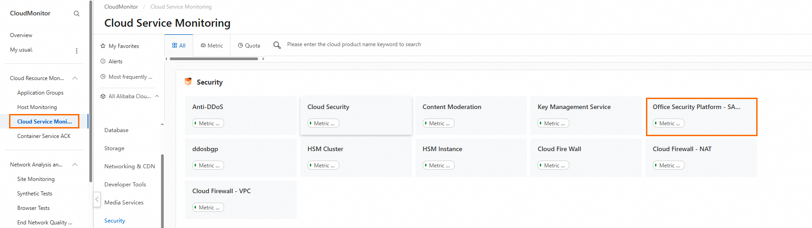This screenshot has height=228, width=812.
Task: Click the CloudMonitor breadcrumb link
Action: click(x=121, y=7)
